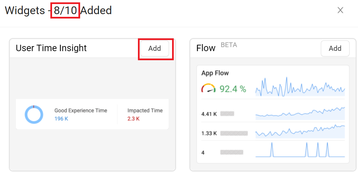Click the BETA badge beside Flow

(x=229, y=45)
